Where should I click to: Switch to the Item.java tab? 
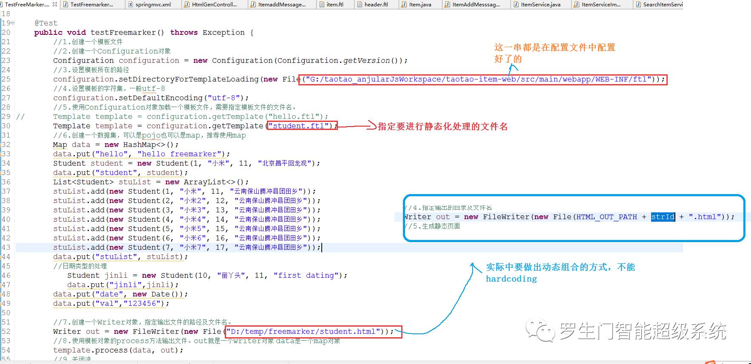click(420, 5)
